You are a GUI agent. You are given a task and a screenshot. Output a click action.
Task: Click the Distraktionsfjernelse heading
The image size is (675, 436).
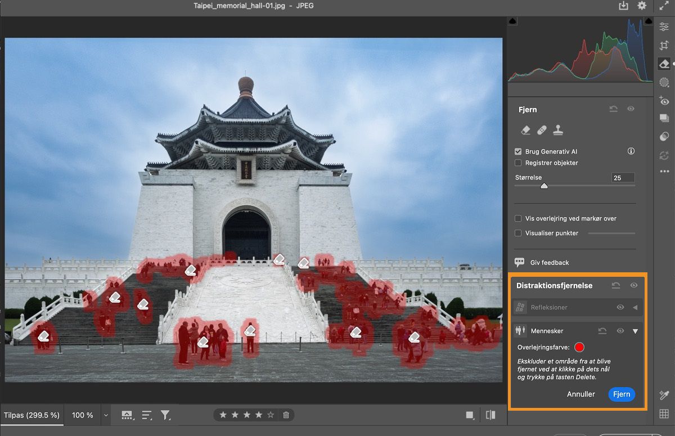tap(554, 286)
